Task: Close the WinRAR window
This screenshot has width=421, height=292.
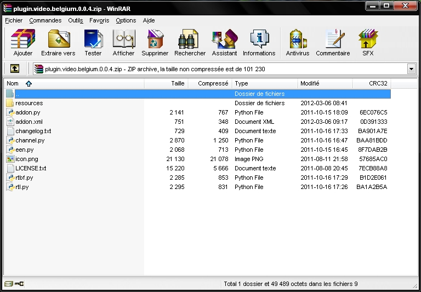Action: 406,5
